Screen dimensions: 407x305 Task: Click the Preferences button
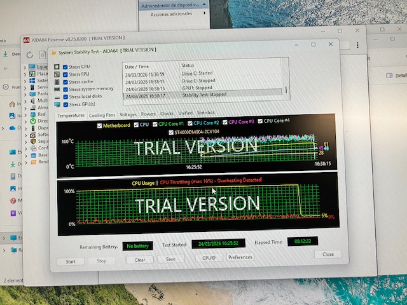[x=240, y=257]
